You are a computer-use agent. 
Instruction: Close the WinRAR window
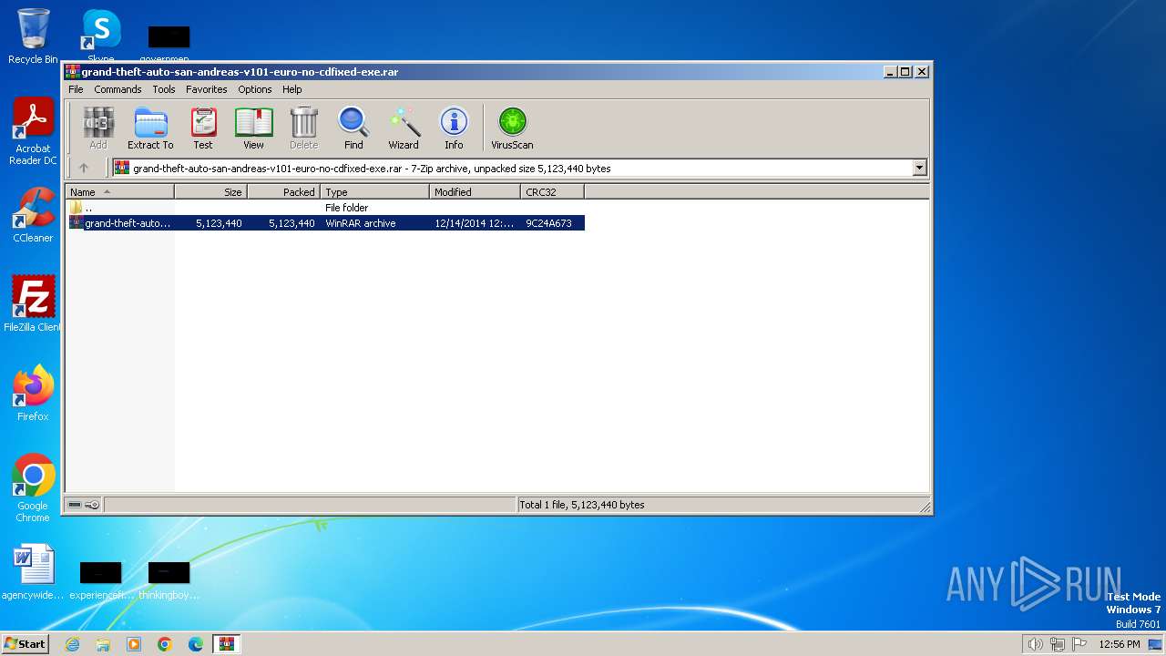point(921,71)
